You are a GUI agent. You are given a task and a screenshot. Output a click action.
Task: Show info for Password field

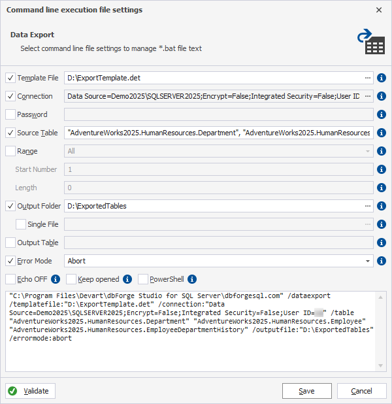point(381,114)
